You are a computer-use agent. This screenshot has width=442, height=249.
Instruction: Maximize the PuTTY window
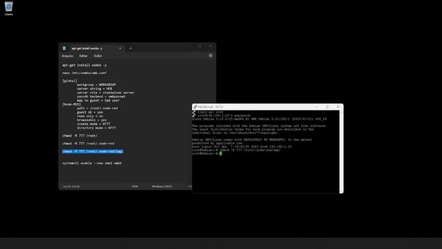pos(327,107)
